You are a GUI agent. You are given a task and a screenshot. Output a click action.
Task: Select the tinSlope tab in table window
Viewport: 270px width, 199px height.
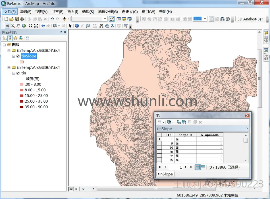pos(165,174)
